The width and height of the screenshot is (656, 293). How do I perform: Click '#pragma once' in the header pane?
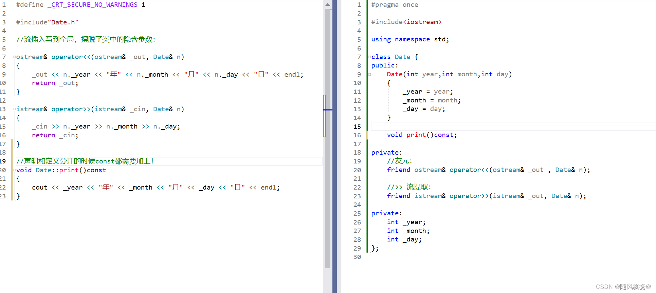pos(395,5)
